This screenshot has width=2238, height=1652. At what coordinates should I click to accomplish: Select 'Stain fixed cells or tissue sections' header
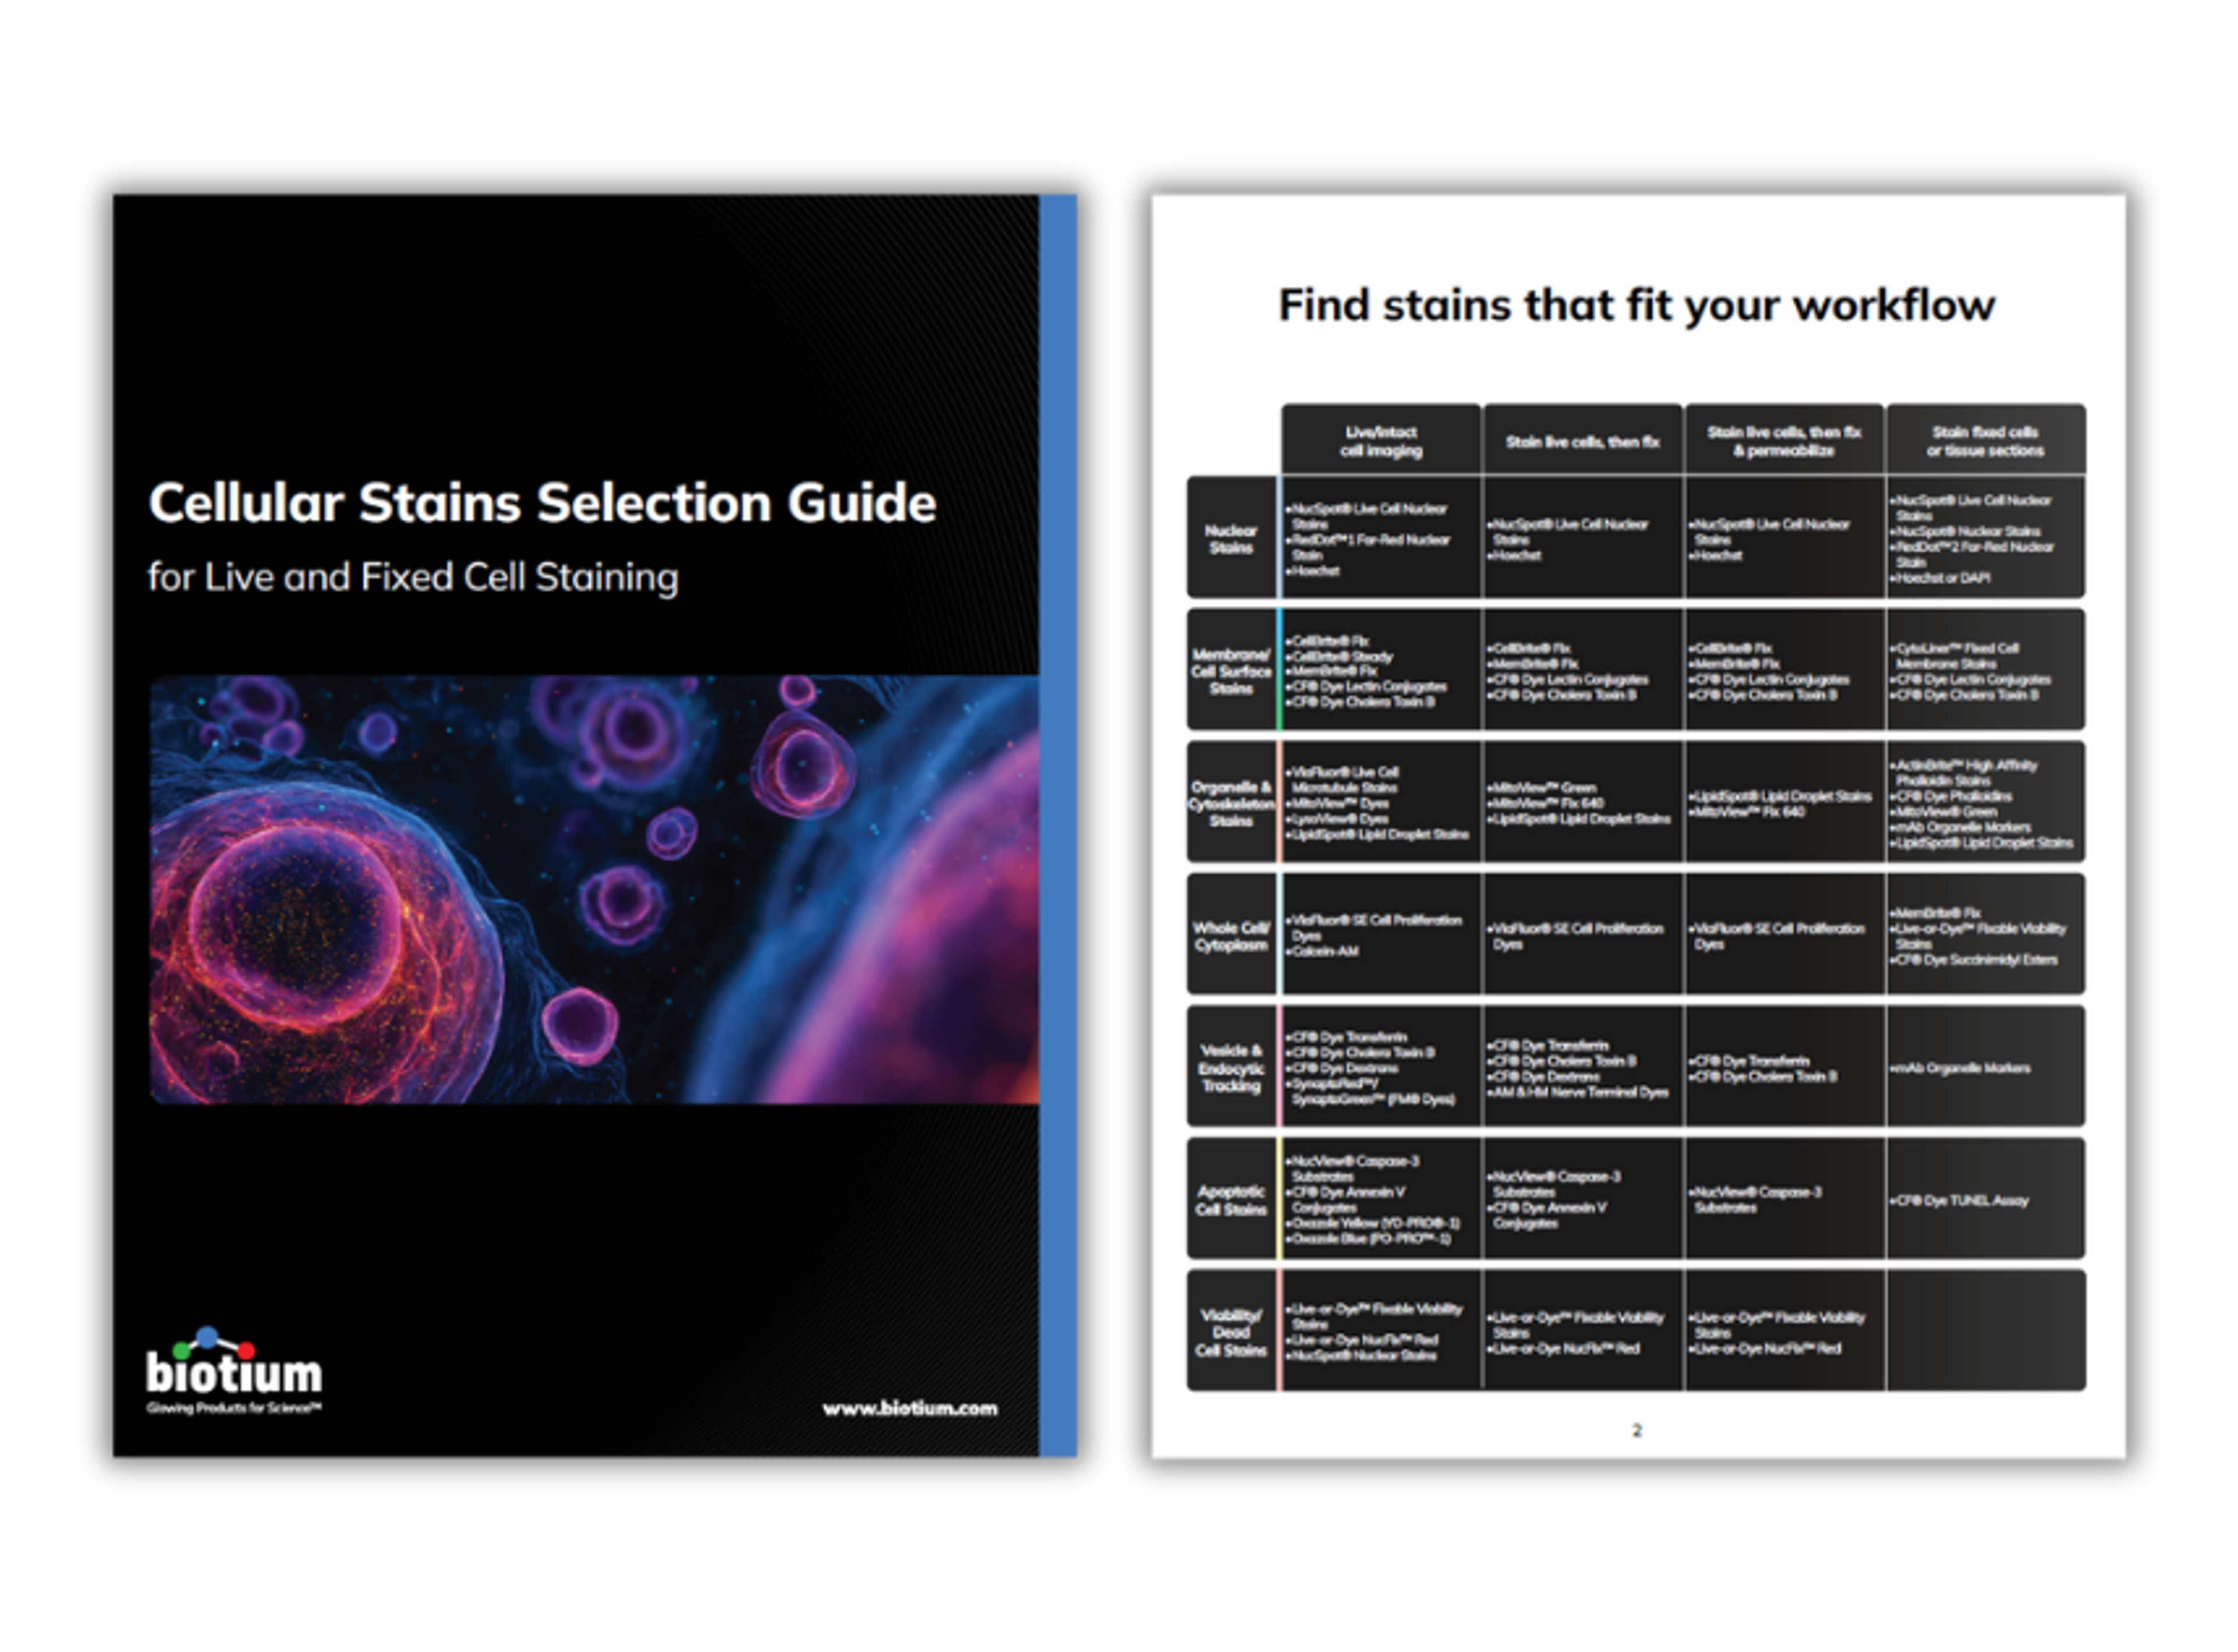tap(1985, 441)
